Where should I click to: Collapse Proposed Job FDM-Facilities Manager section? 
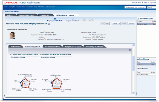(41, 55)
